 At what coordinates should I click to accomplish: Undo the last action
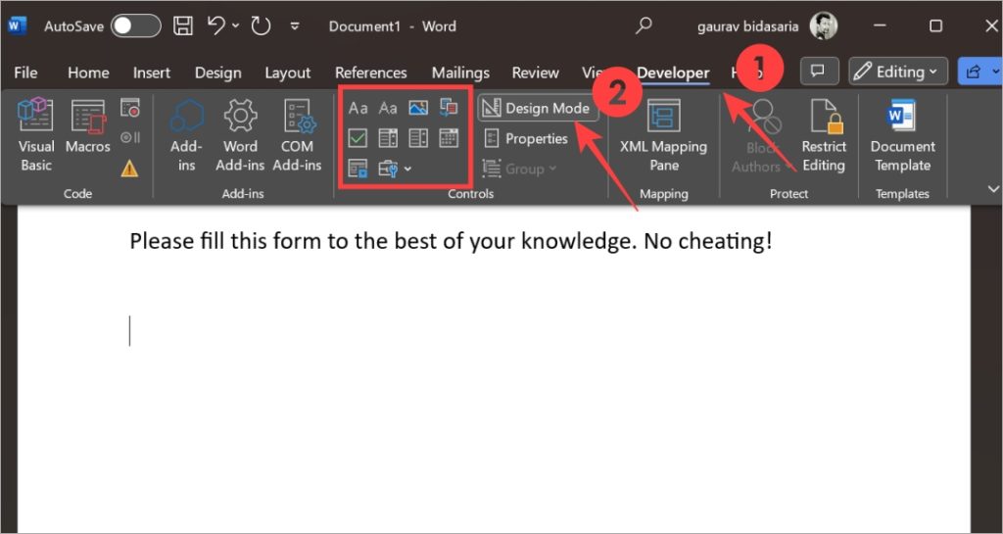[216, 26]
